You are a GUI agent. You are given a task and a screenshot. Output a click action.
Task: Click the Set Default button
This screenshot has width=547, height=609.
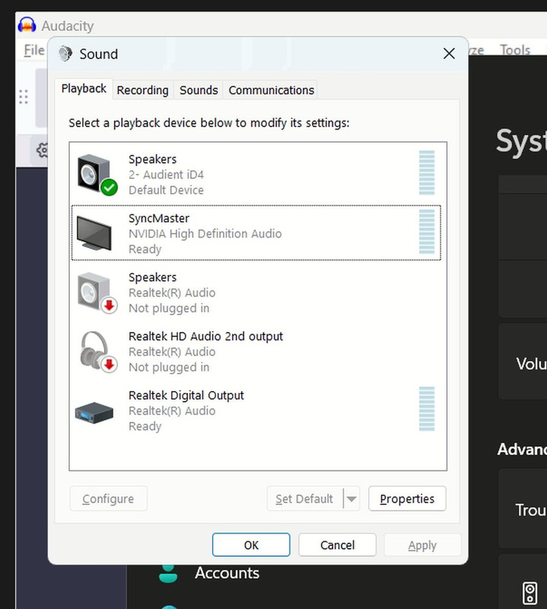click(x=304, y=499)
